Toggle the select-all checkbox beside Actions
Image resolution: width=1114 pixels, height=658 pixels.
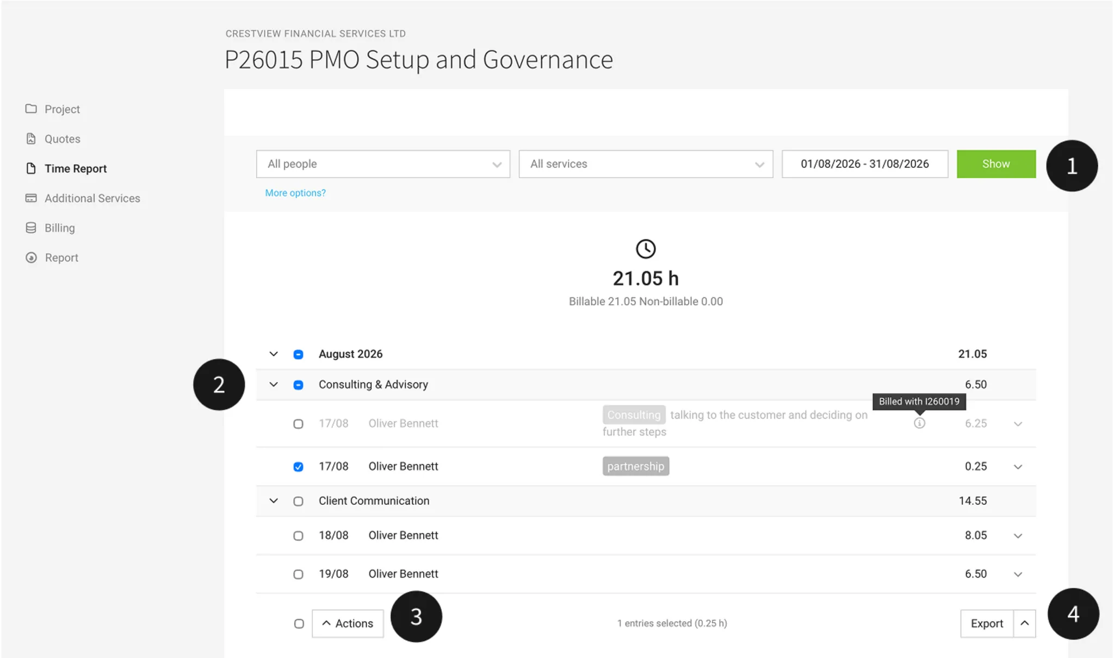click(299, 624)
